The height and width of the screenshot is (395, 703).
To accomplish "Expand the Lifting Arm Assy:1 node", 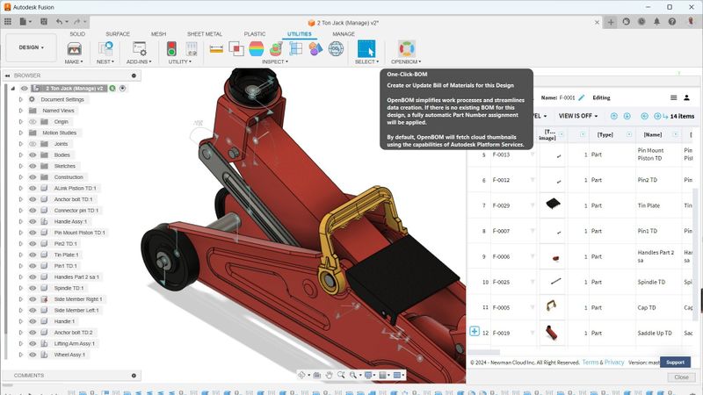I will coord(20,343).
